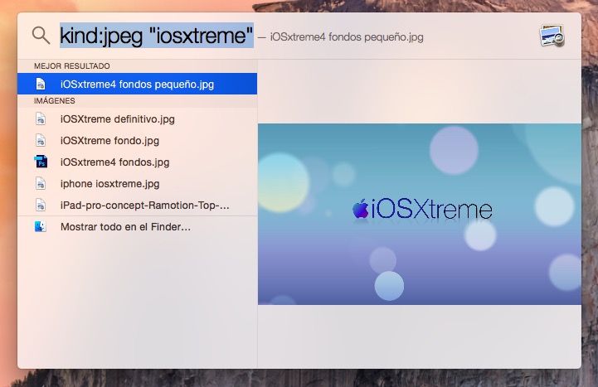Click the IMÁGENES section header
This screenshot has height=387, width=598.
(55, 101)
